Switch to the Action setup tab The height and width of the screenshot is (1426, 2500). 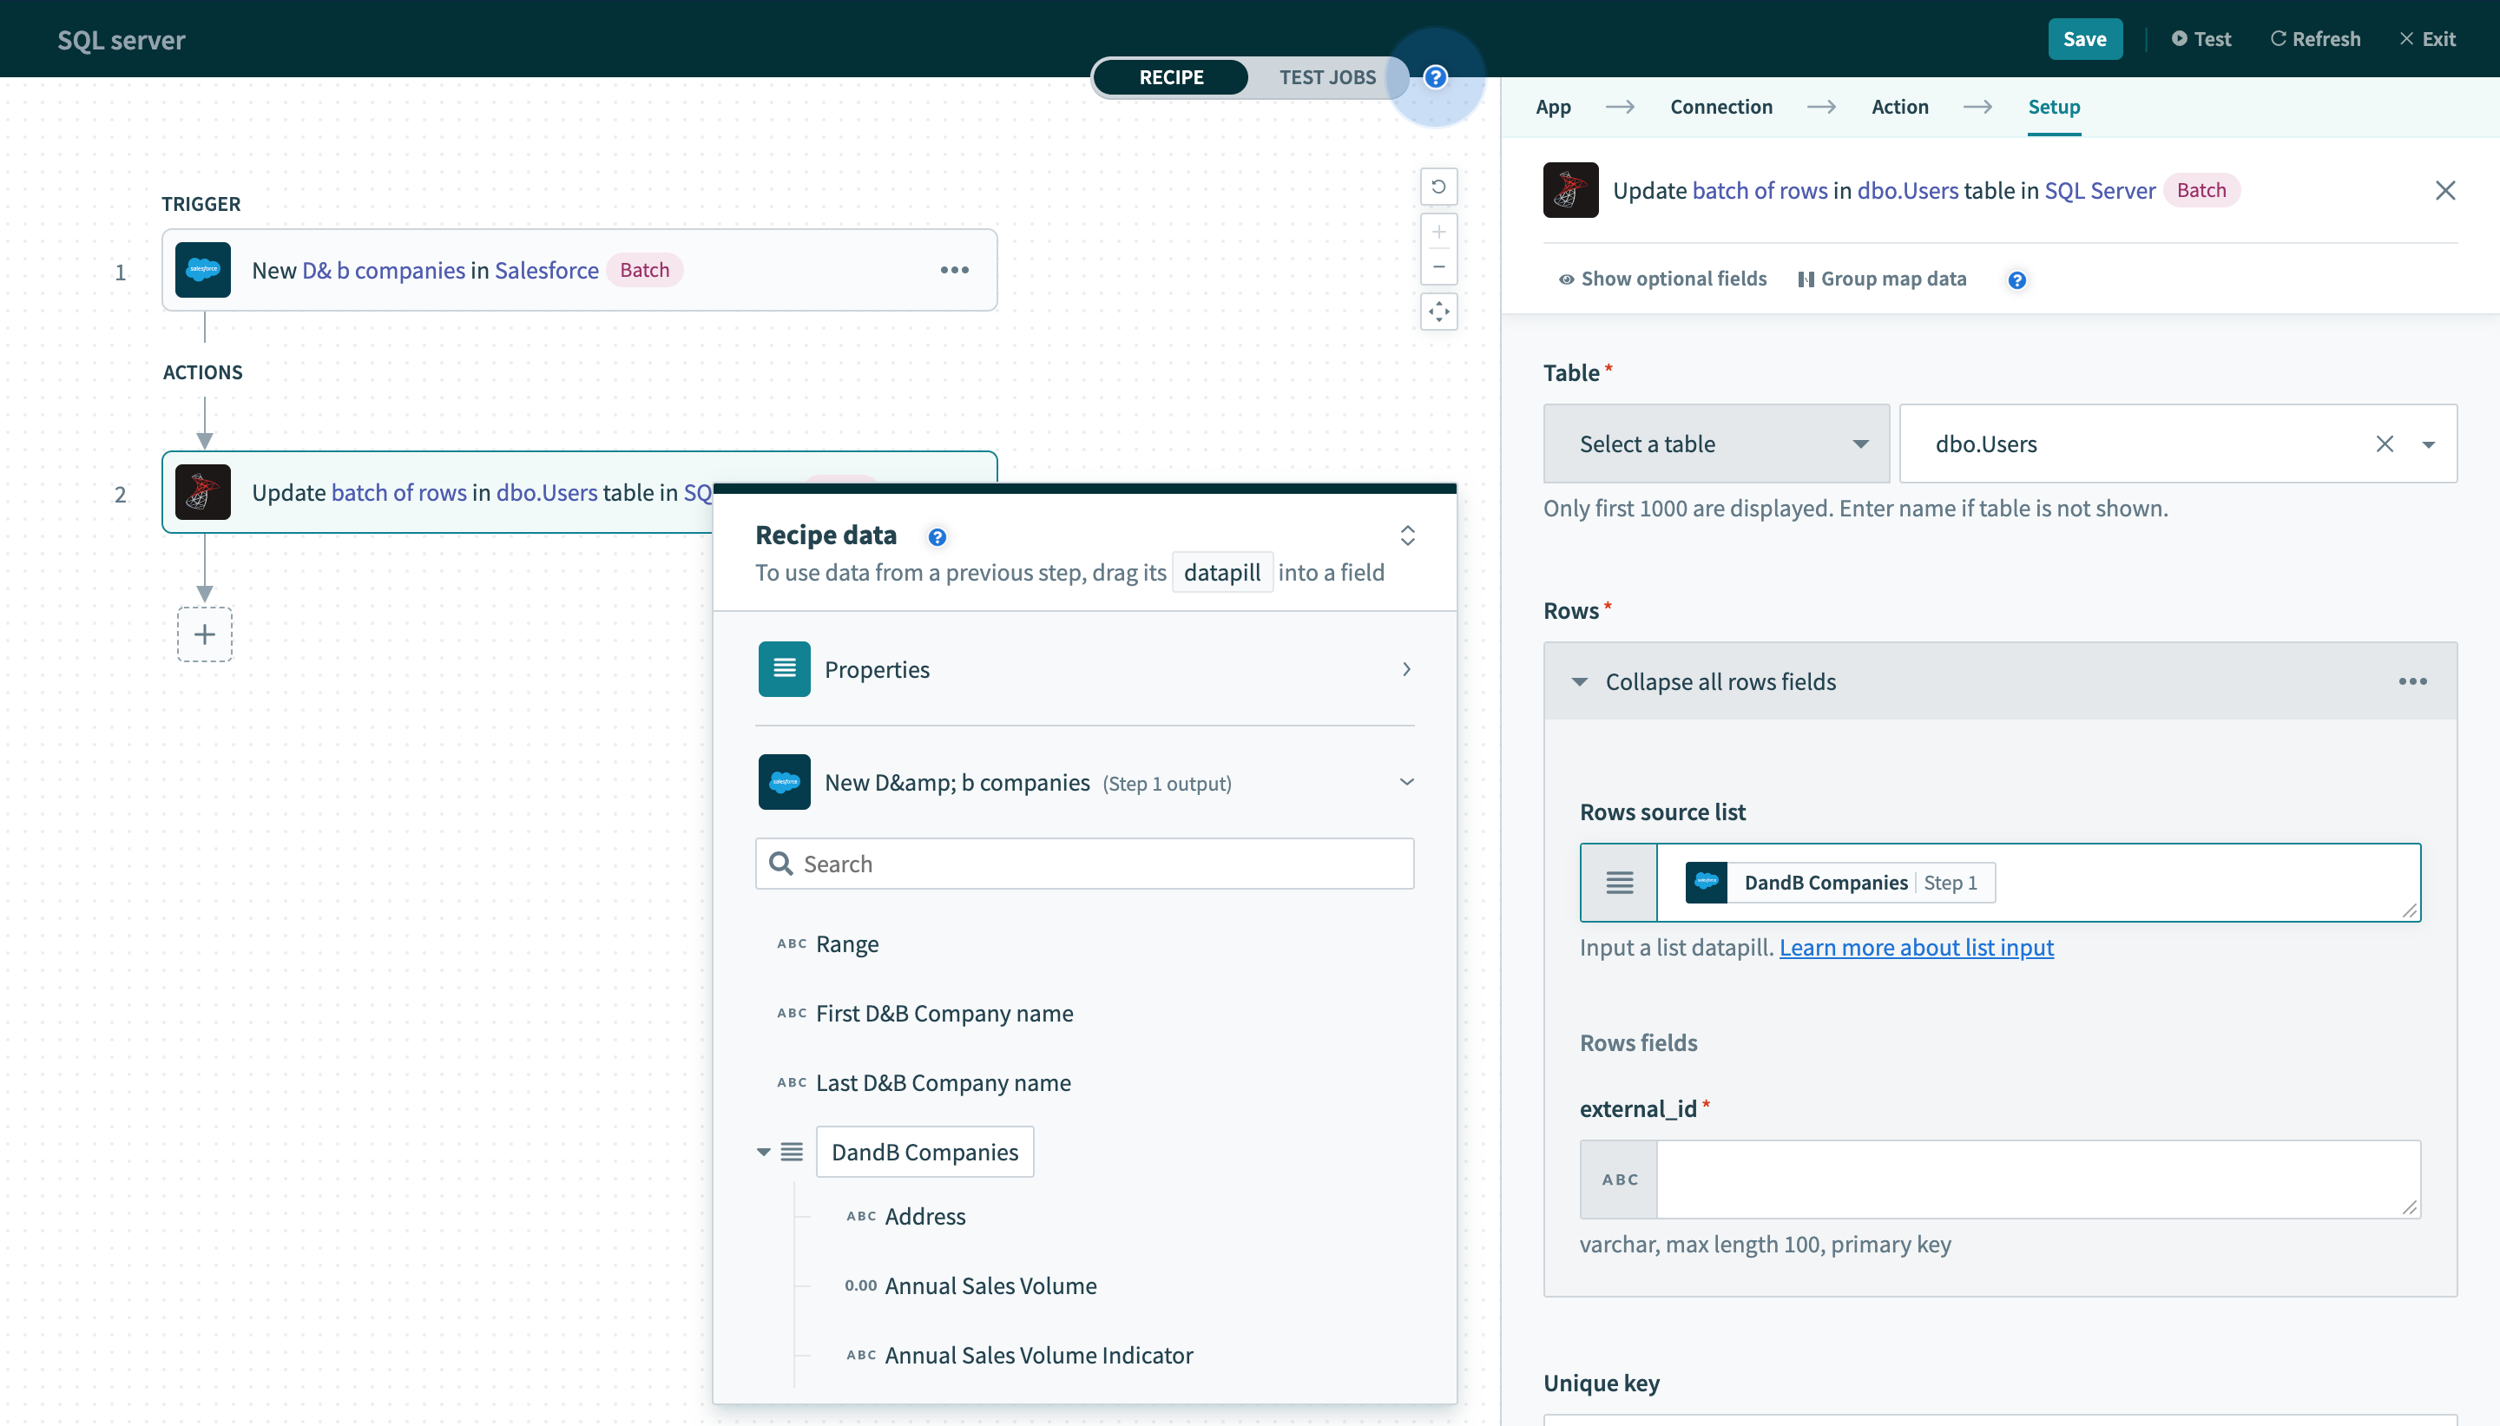point(1901,107)
